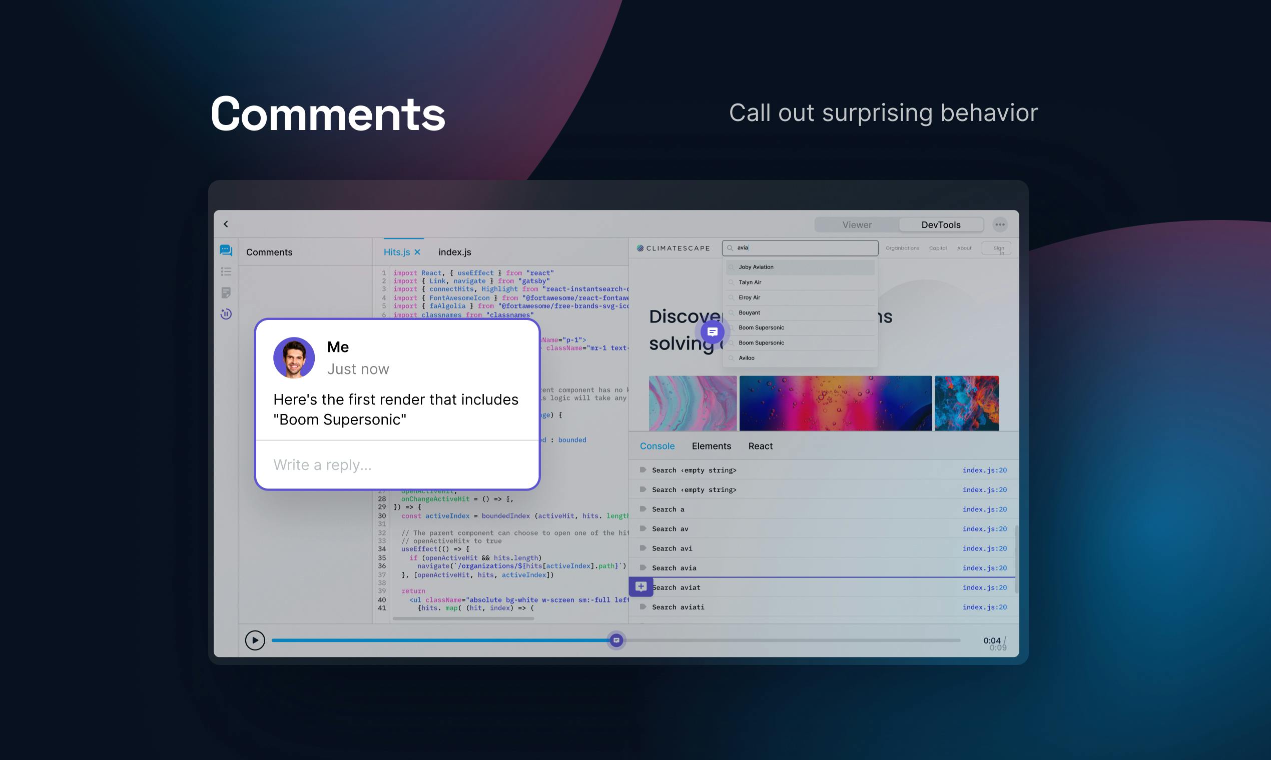
Task: Open the Hits.js file tab
Action: 397,252
